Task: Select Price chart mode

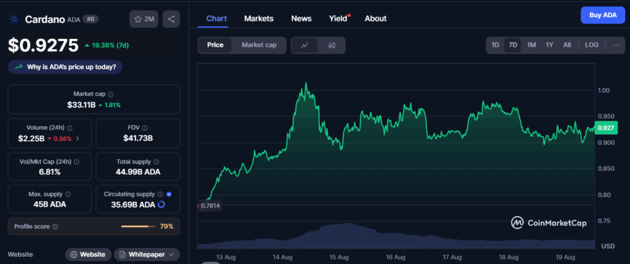Action: [x=215, y=45]
